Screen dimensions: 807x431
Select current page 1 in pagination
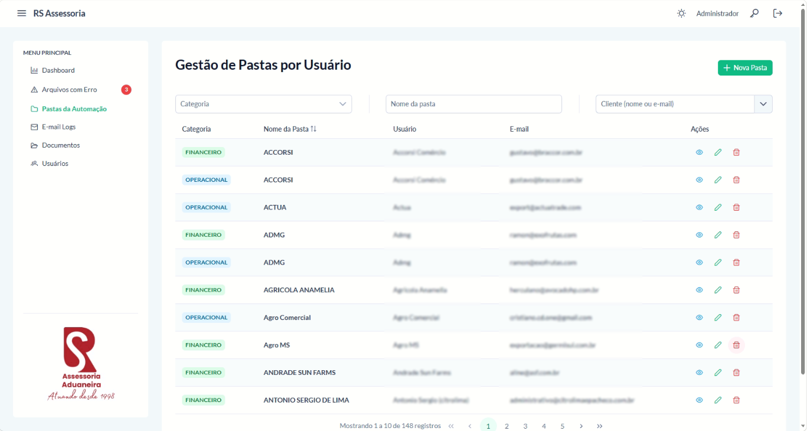coord(488,426)
